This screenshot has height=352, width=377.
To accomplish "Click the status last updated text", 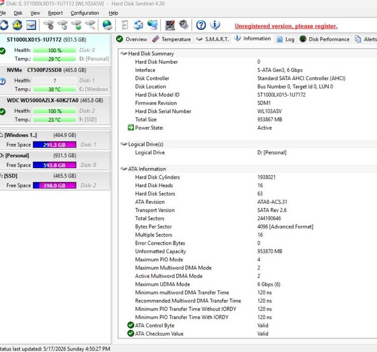I will point(55,348).
